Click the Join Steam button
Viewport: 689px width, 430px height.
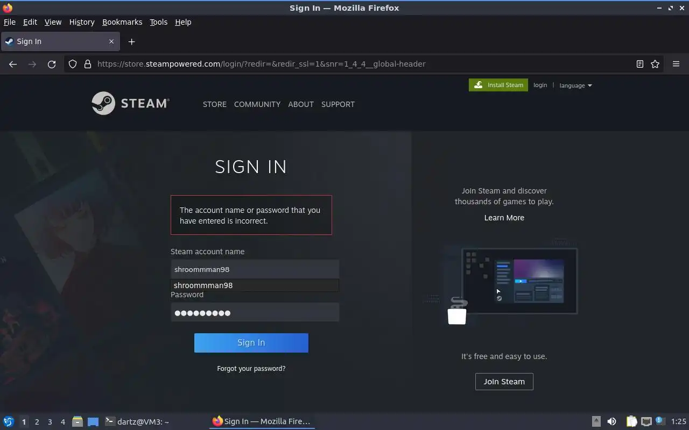coord(504,382)
